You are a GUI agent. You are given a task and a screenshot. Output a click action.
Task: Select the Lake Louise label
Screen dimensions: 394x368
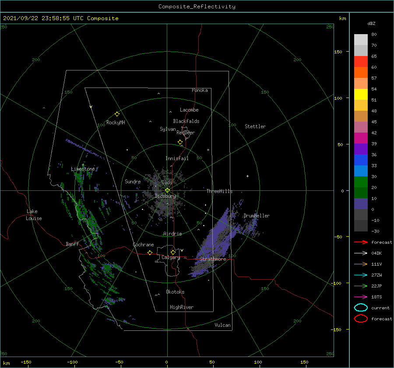click(34, 215)
